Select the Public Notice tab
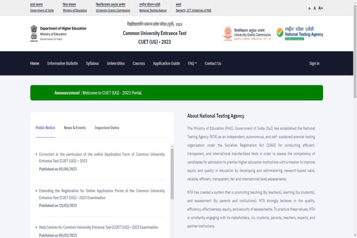This screenshot has height=238, width=357. coord(45,128)
